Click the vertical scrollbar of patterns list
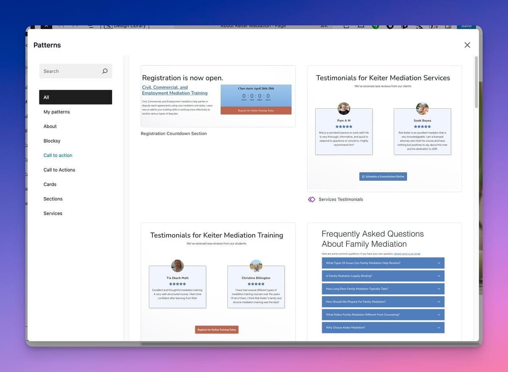 476,80
